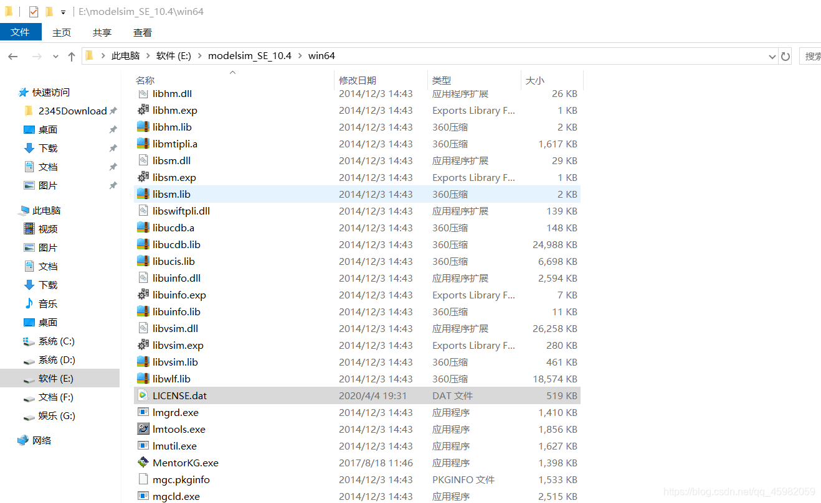Image resolution: width=821 pixels, height=503 pixels.
Task: Switch to the 主页 ribbon tab
Action: 62,32
